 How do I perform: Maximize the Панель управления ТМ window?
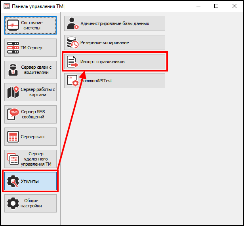[216, 6]
